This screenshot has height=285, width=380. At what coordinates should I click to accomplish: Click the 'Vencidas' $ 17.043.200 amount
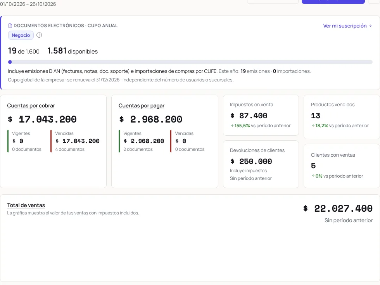click(x=78, y=141)
